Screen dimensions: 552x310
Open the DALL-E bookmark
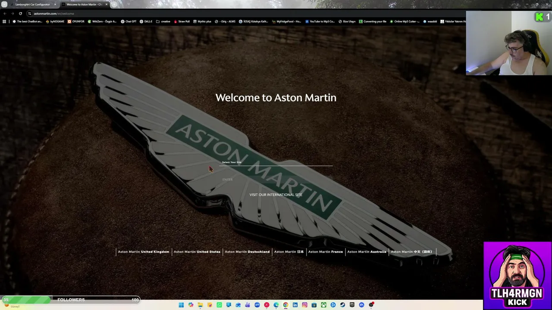coord(146,22)
